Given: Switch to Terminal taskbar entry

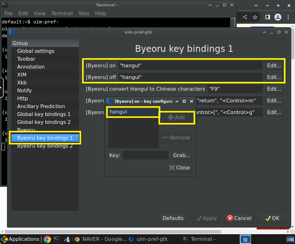Looking at the screenshot, I should tap(199, 239).
